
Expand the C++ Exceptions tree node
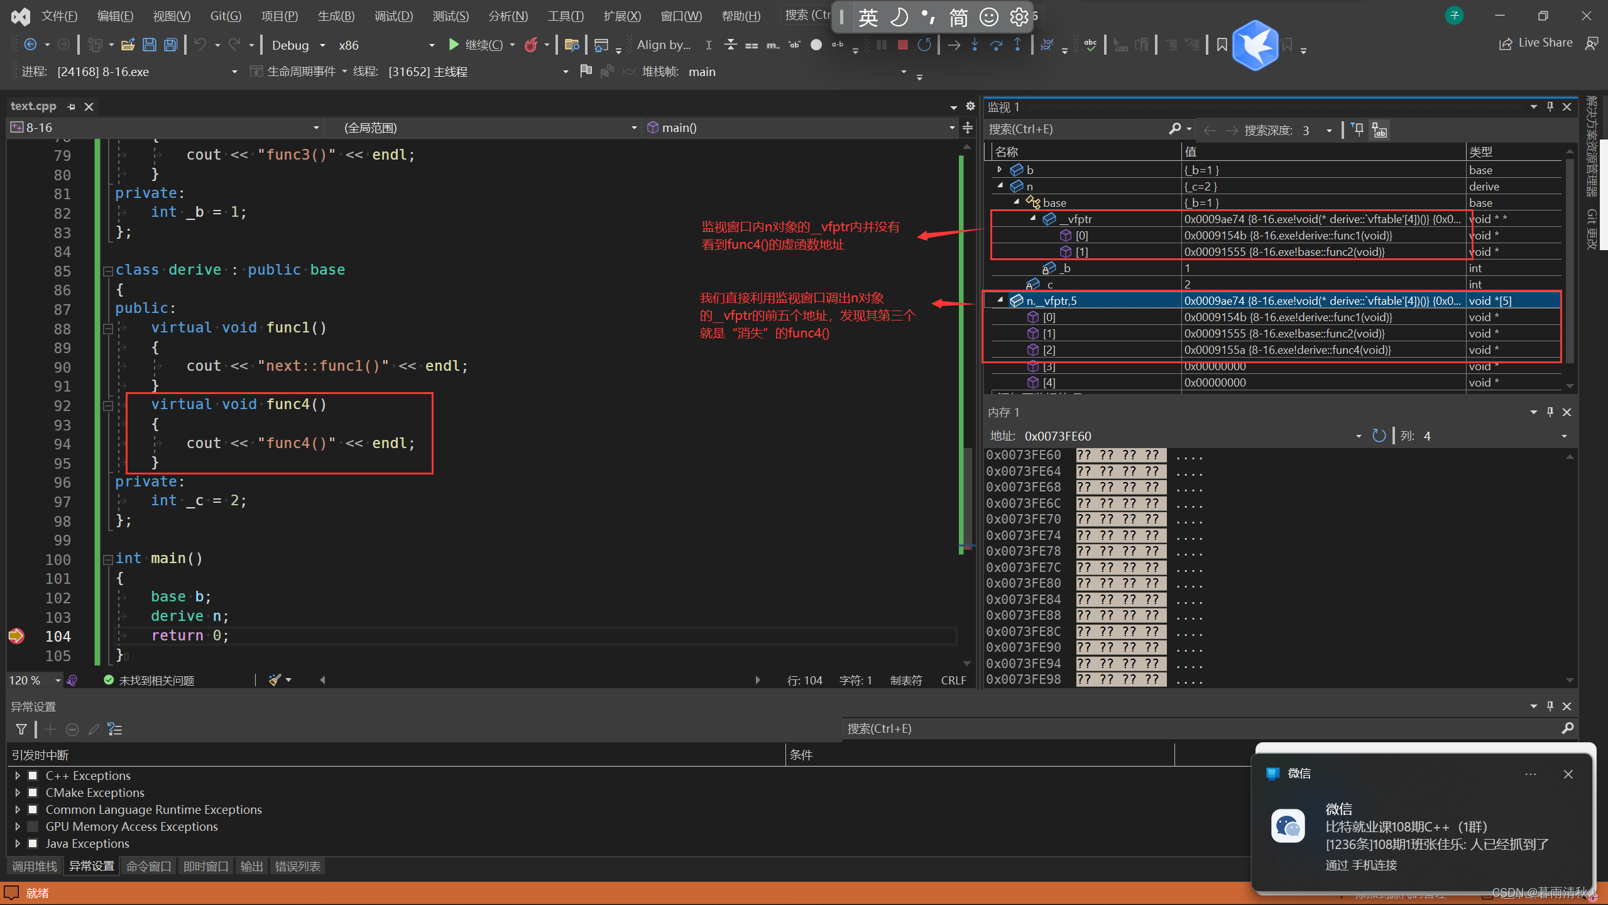point(18,776)
